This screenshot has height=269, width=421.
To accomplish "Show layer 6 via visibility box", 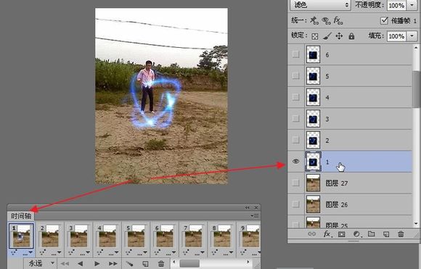I will click(295, 54).
